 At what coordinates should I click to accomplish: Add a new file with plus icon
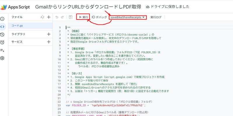pos(49,17)
